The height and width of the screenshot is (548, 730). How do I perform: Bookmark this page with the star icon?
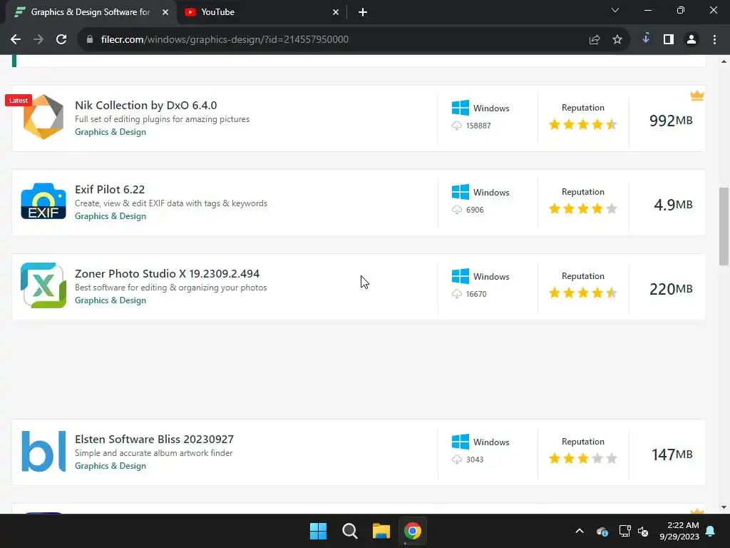617,40
